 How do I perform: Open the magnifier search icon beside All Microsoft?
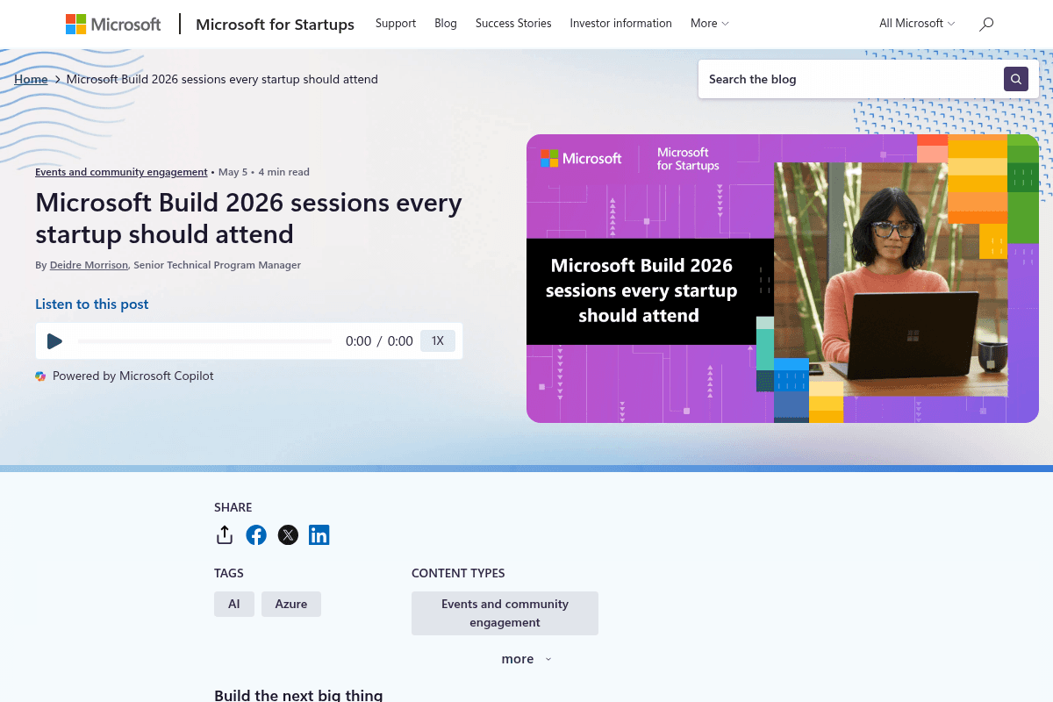pyautogui.click(x=986, y=24)
